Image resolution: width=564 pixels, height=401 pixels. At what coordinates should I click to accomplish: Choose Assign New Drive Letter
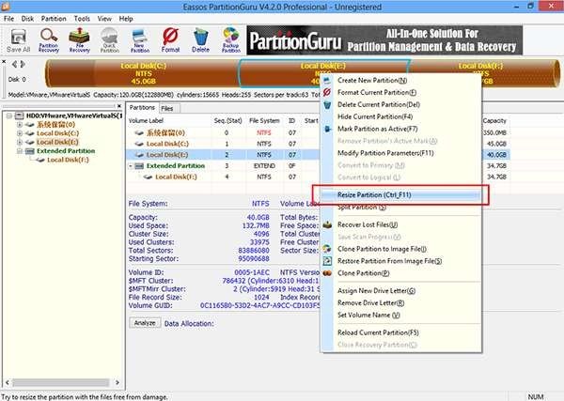(x=376, y=291)
